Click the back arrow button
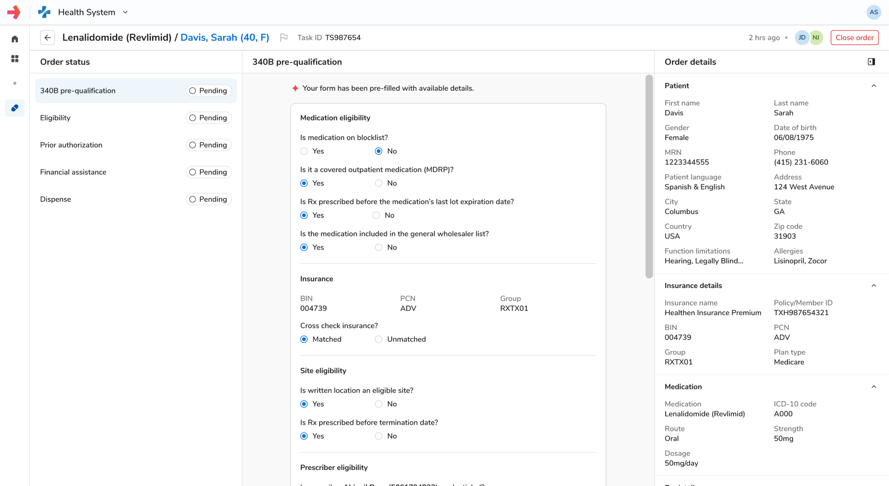 click(x=48, y=37)
